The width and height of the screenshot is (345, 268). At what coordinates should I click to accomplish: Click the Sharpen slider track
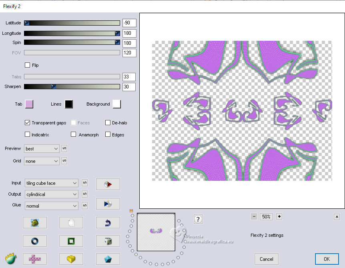(72, 86)
